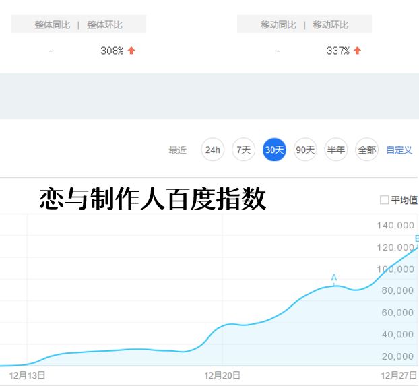Select the 30天 time range
419x386 pixels.
tap(274, 150)
